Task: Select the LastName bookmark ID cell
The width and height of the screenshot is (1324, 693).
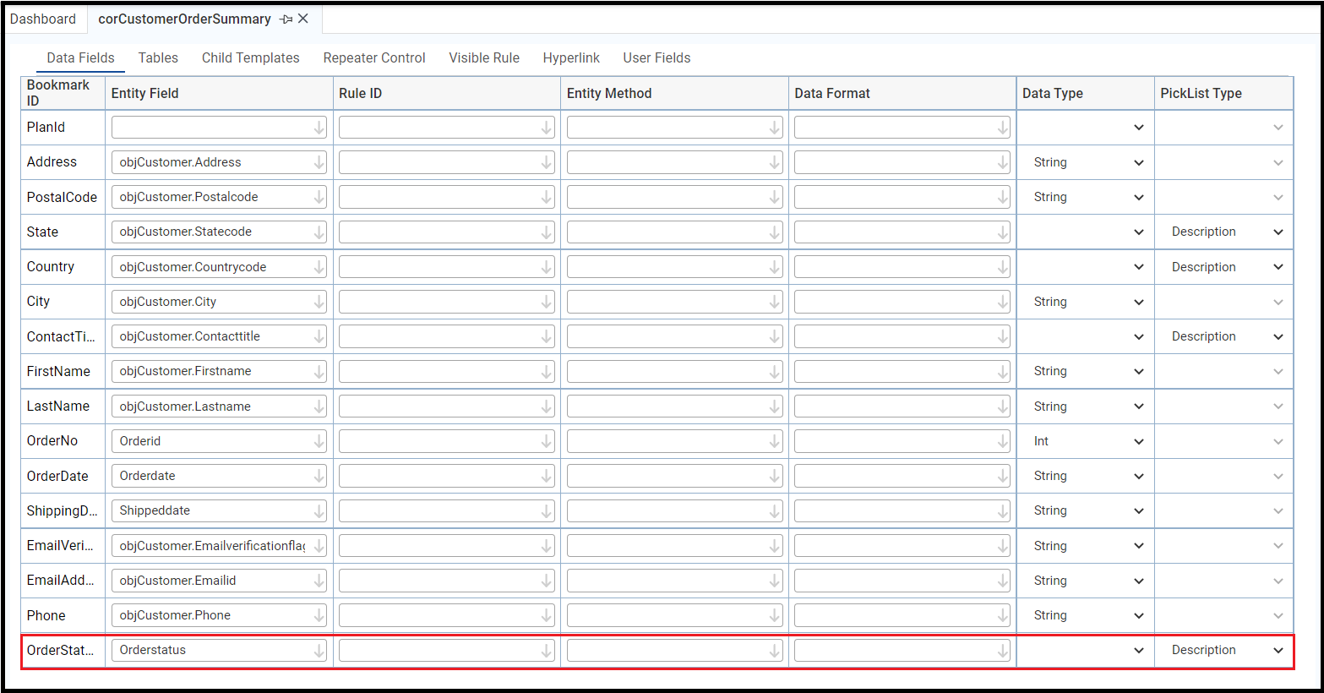Action: pos(63,407)
